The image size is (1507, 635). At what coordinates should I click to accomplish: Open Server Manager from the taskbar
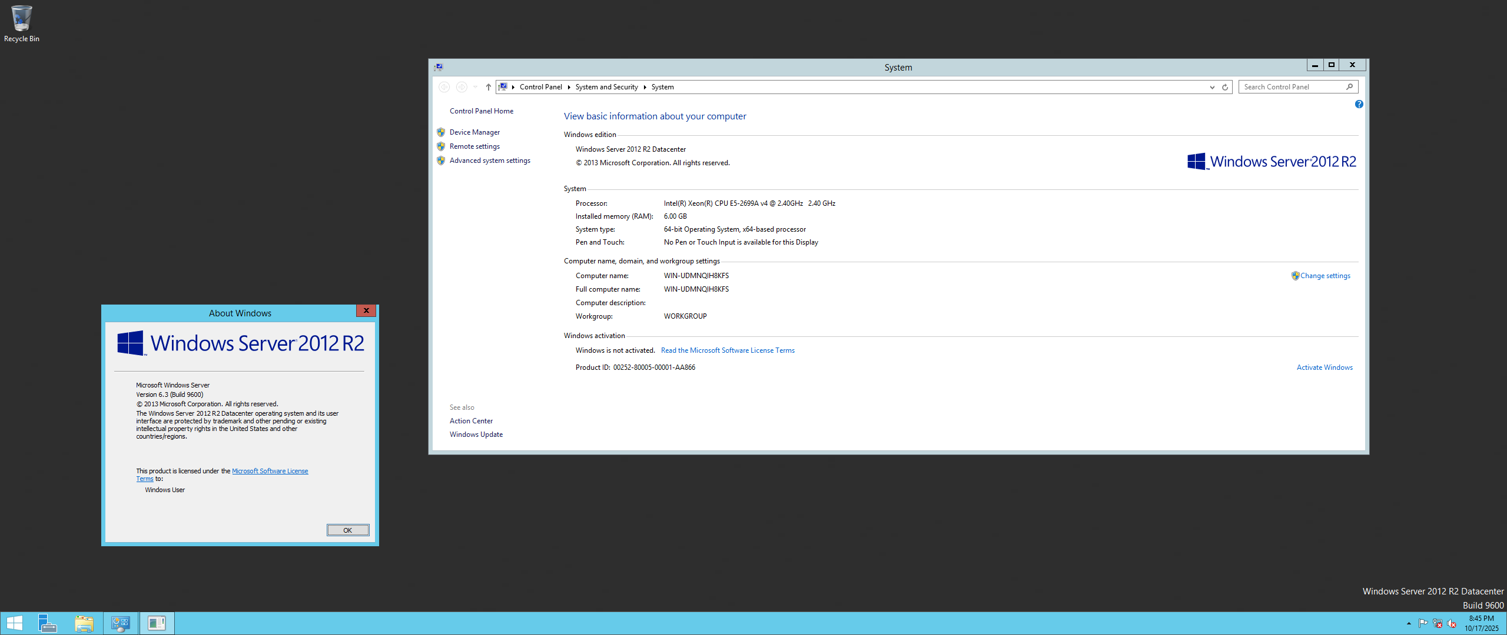tap(47, 623)
